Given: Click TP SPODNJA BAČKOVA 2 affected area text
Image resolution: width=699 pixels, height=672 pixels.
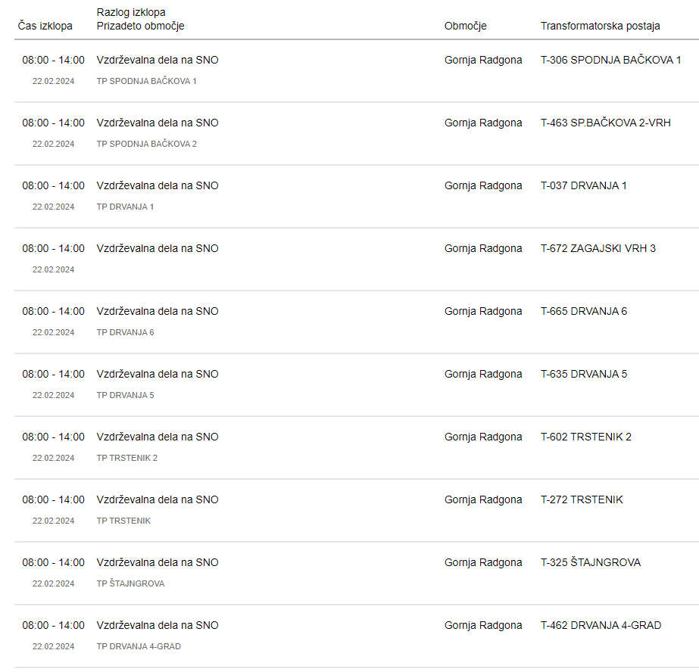Looking at the screenshot, I should pyautogui.click(x=147, y=144).
